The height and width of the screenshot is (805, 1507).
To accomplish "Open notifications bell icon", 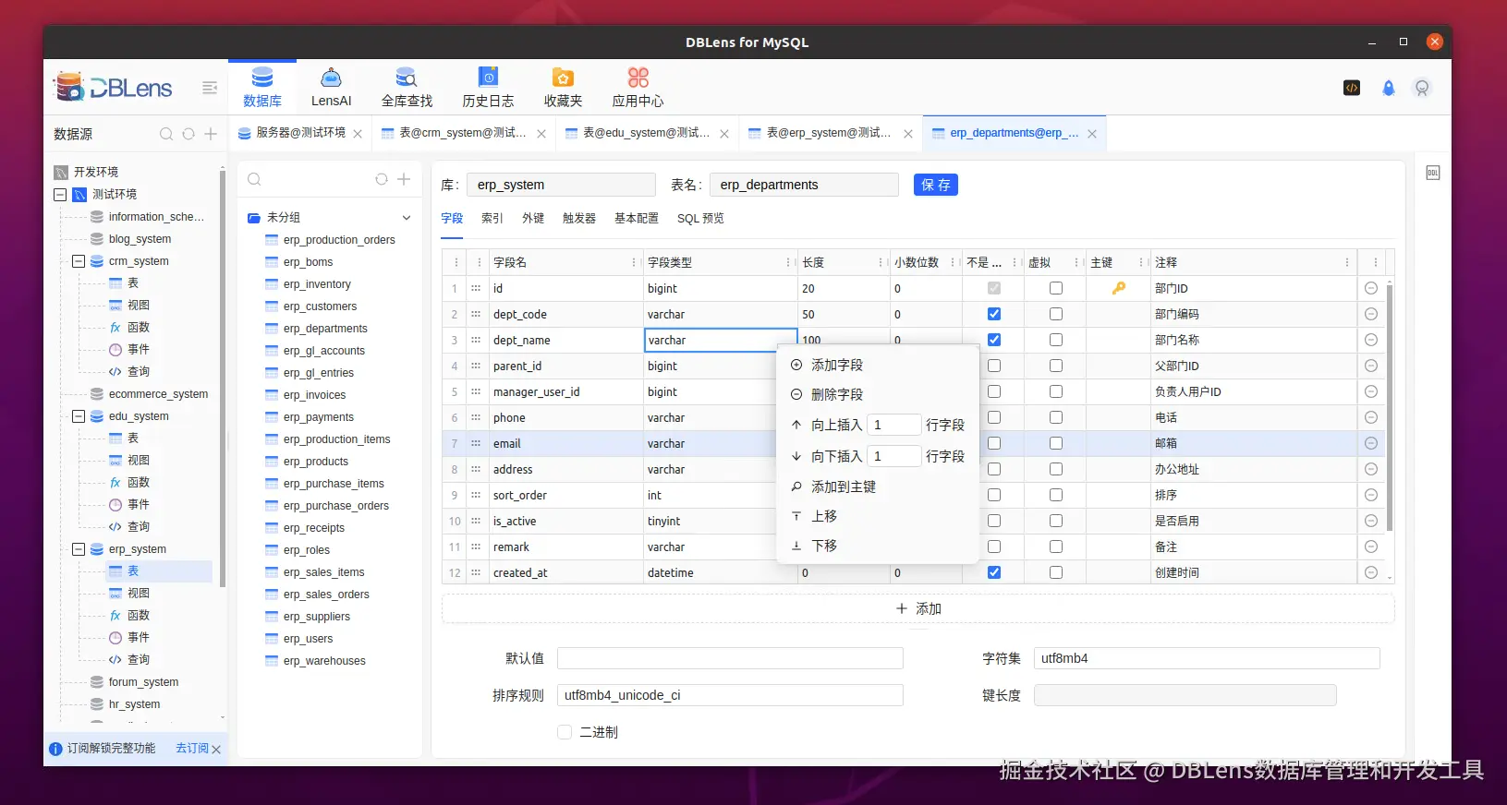I will [1388, 88].
